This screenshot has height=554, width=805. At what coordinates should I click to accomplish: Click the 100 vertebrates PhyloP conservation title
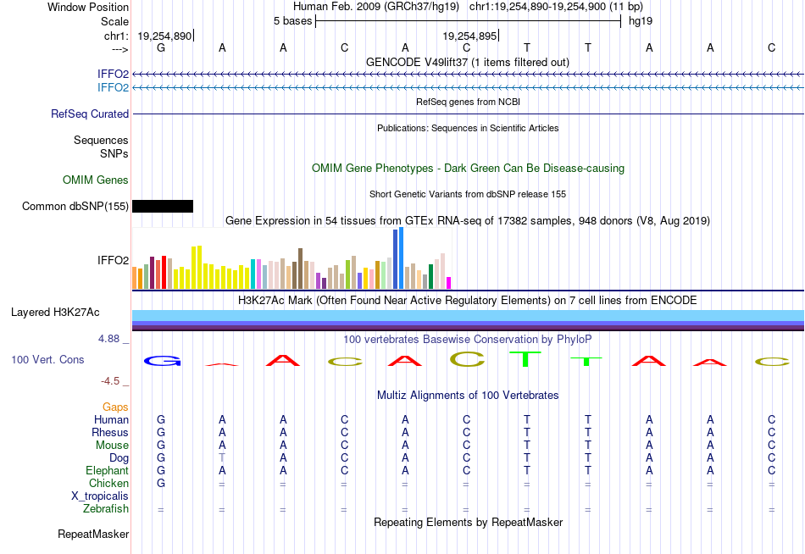[x=468, y=340]
